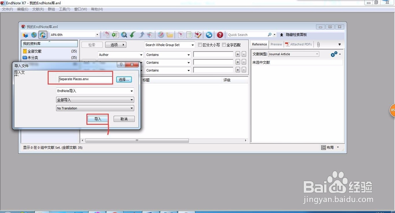This screenshot has width=395, height=213.
Task: Click Copy to Local Library toolbar icon
Action: click(x=106, y=35)
